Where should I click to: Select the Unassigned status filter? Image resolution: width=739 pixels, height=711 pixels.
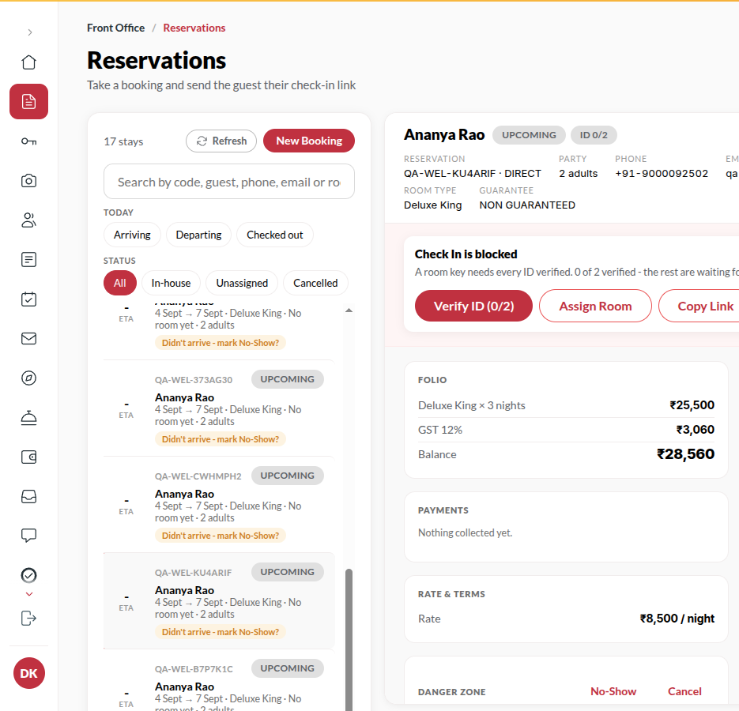(242, 283)
